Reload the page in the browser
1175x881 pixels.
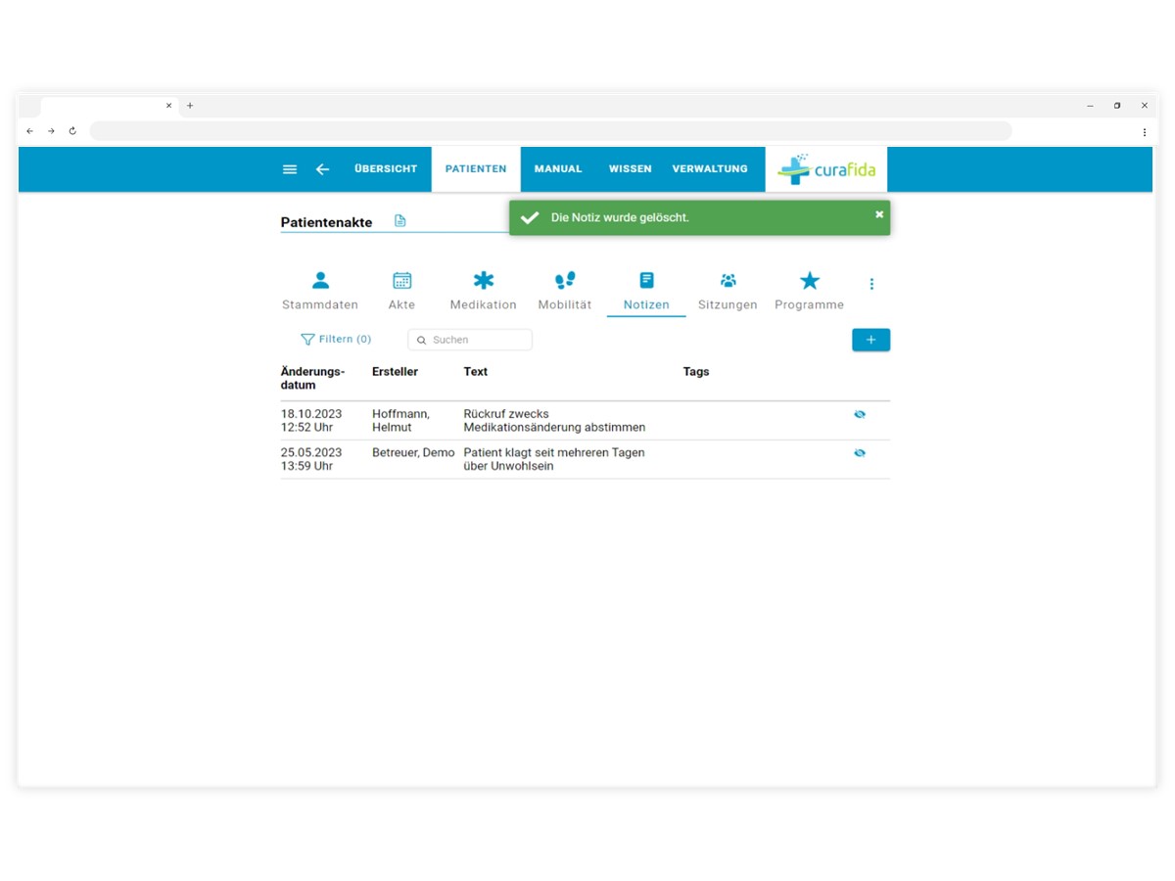[x=72, y=131]
